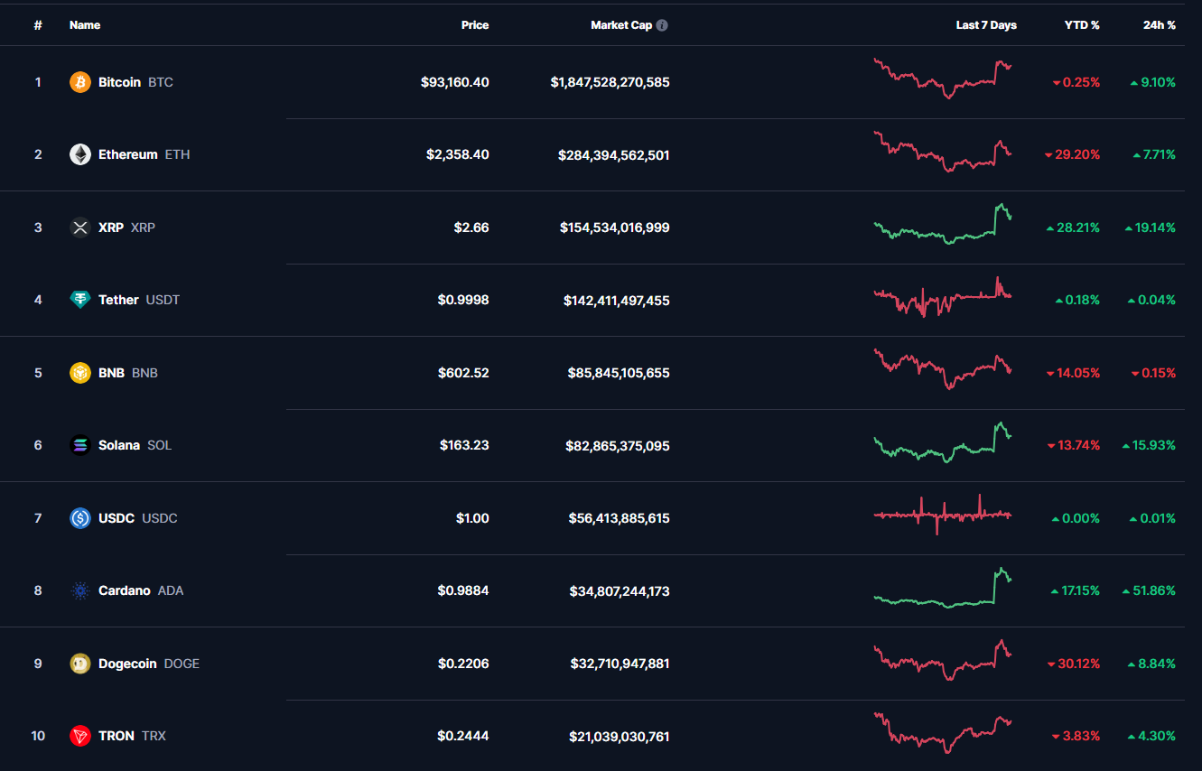Open TRON's 7-day sparkline chart
The width and height of the screenshot is (1202, 771).
(943, 733)
